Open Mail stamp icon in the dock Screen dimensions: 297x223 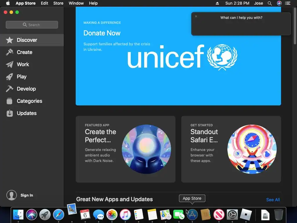[72, 209]
